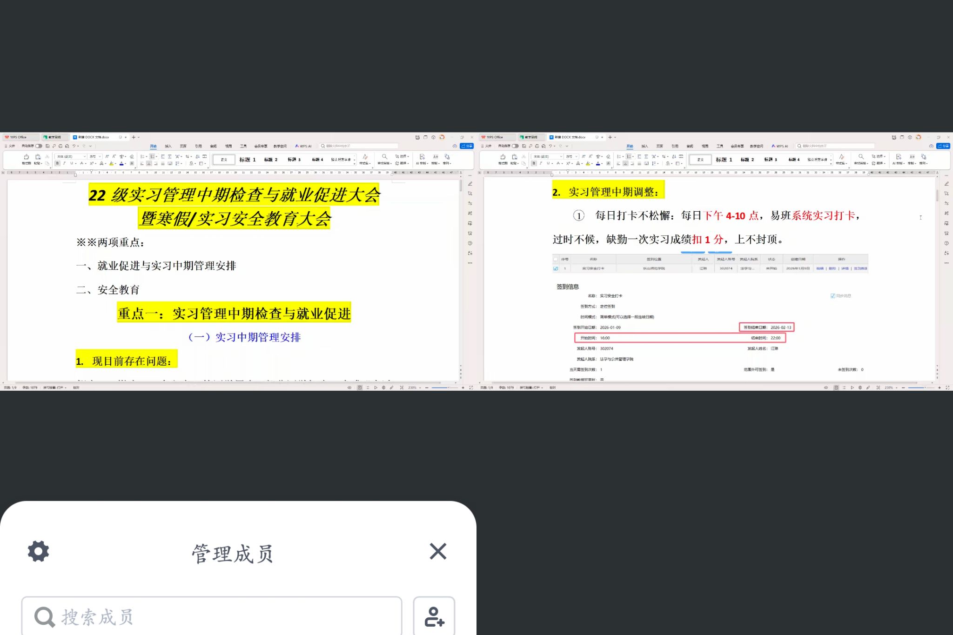
Task: Uncheck the 实习安全打卡 table row checkbox
Action: point(555,268)
